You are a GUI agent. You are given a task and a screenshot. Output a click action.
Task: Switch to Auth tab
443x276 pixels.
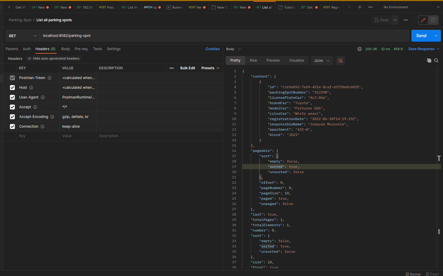tap(27, 49)
